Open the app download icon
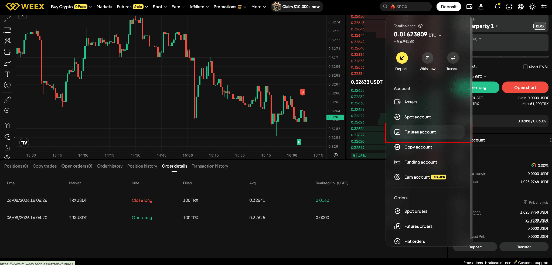The height and width of the screenshot is (265, 552). coord(509,7)
